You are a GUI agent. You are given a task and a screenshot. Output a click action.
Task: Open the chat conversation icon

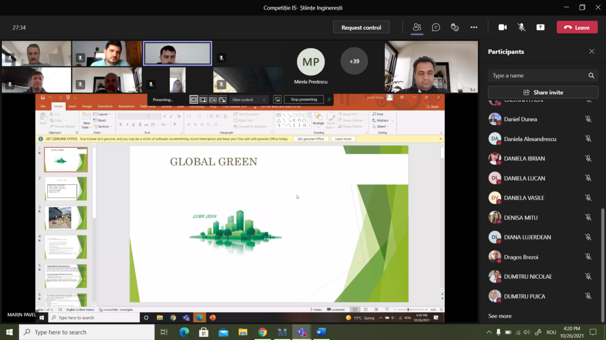pyautogui.click(x=436, y=27)
